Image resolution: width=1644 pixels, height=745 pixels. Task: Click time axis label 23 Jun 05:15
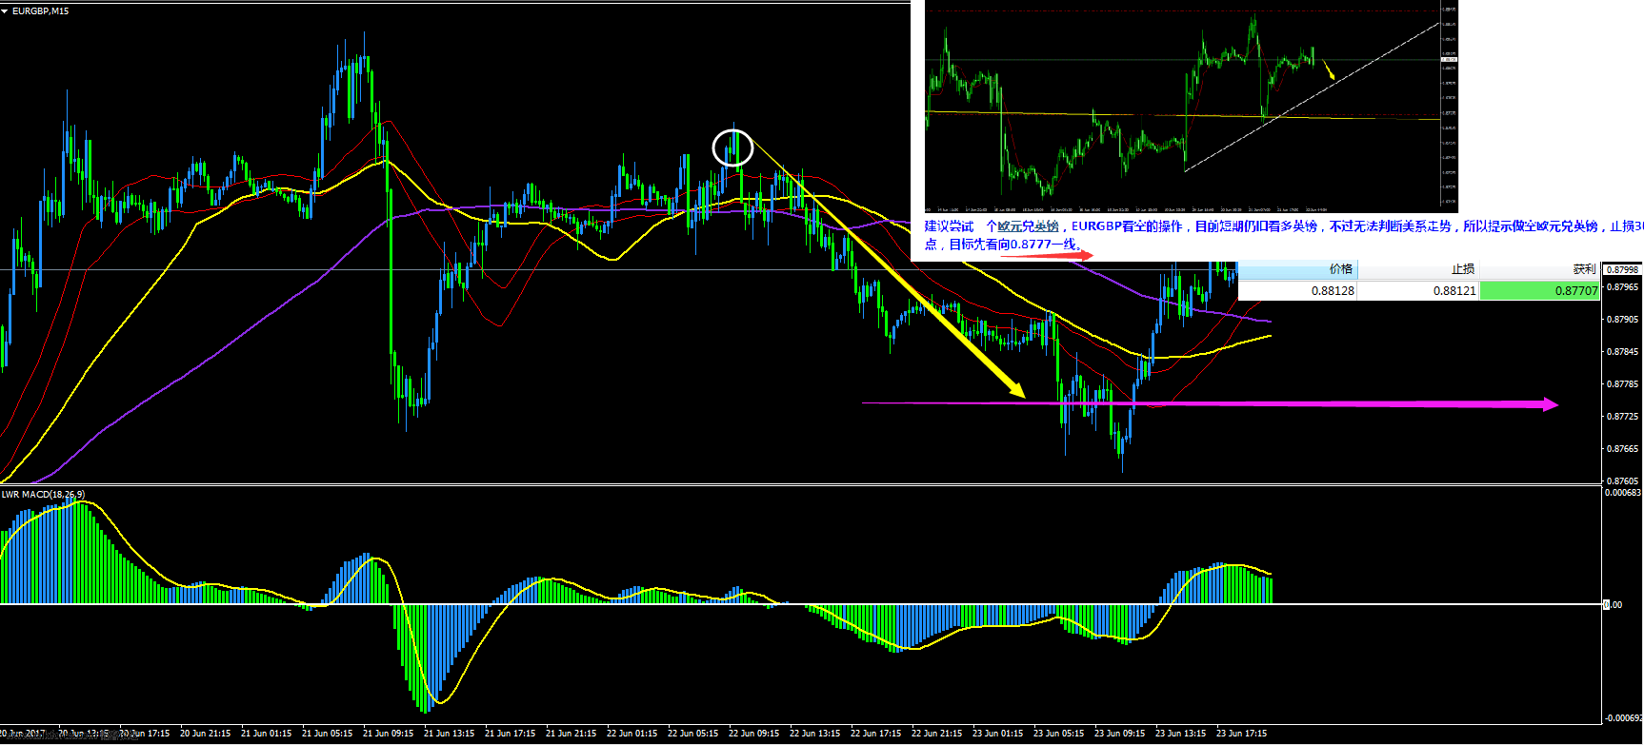pyautogui.click(x=1058, y=734)
